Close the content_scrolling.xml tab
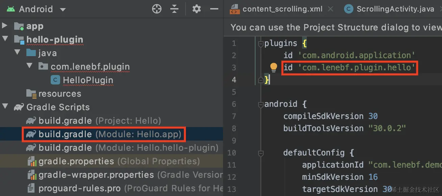The height and width of the screenshot is (196, 442). pos(330,9)
